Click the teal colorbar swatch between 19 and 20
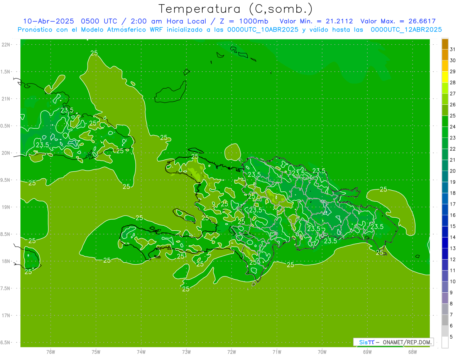 tap(445, 176)
